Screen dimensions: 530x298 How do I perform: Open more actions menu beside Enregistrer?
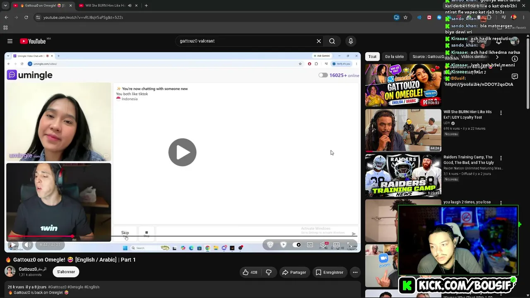[355, 272]
